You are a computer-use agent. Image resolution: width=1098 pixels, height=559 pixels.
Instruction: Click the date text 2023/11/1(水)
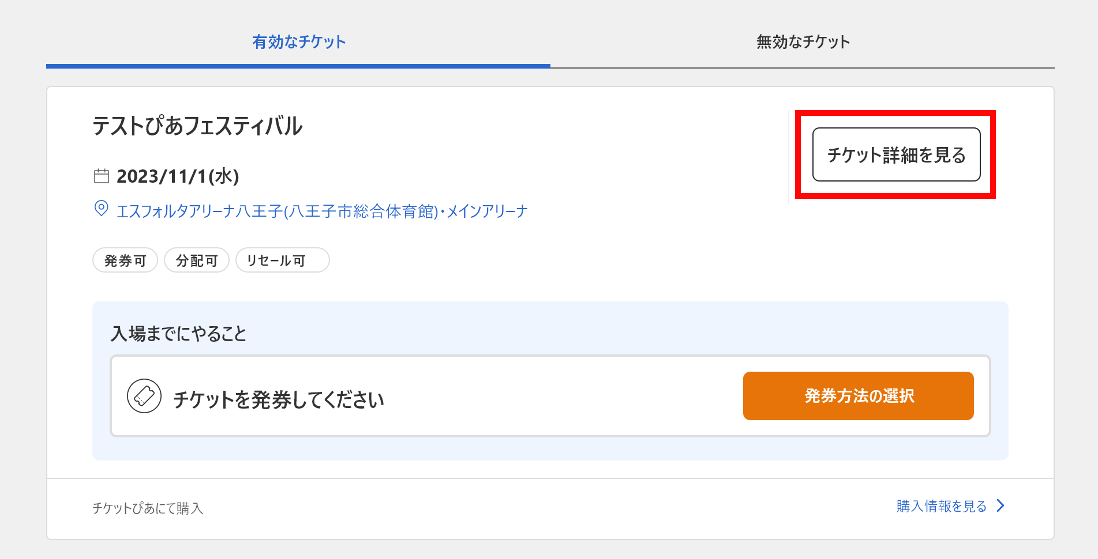point(178,176)
